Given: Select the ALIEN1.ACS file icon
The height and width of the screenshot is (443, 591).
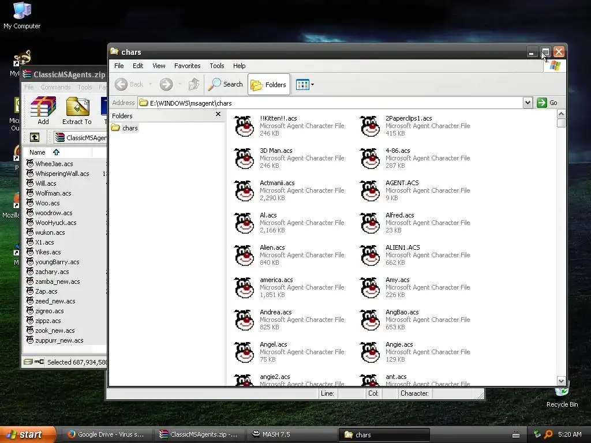Looking at the screenshot, I should [x=370, y=256].
